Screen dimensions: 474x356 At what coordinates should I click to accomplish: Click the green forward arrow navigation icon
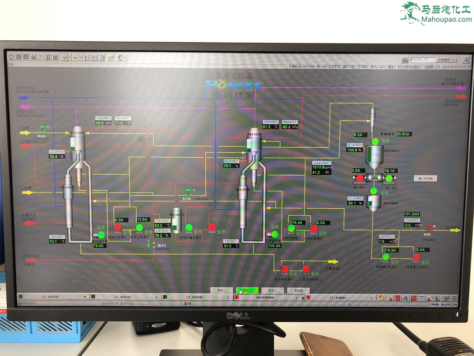[x=75, y=57]
